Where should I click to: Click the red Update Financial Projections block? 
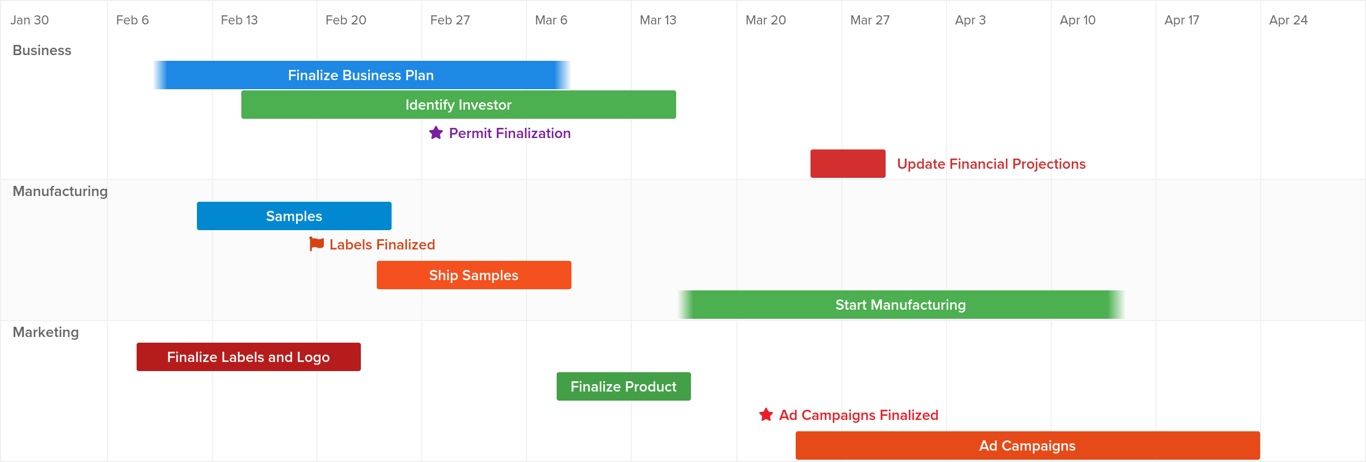(848, 164)
